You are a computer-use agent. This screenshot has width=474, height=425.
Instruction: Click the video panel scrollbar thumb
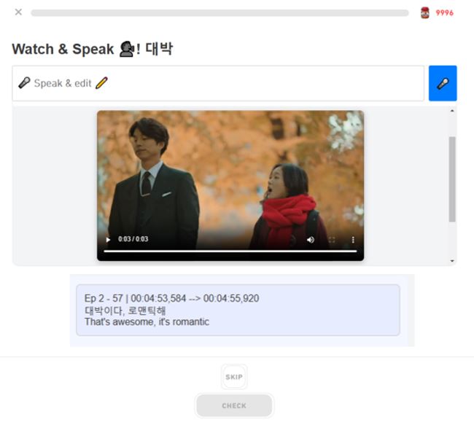(452, 179)
